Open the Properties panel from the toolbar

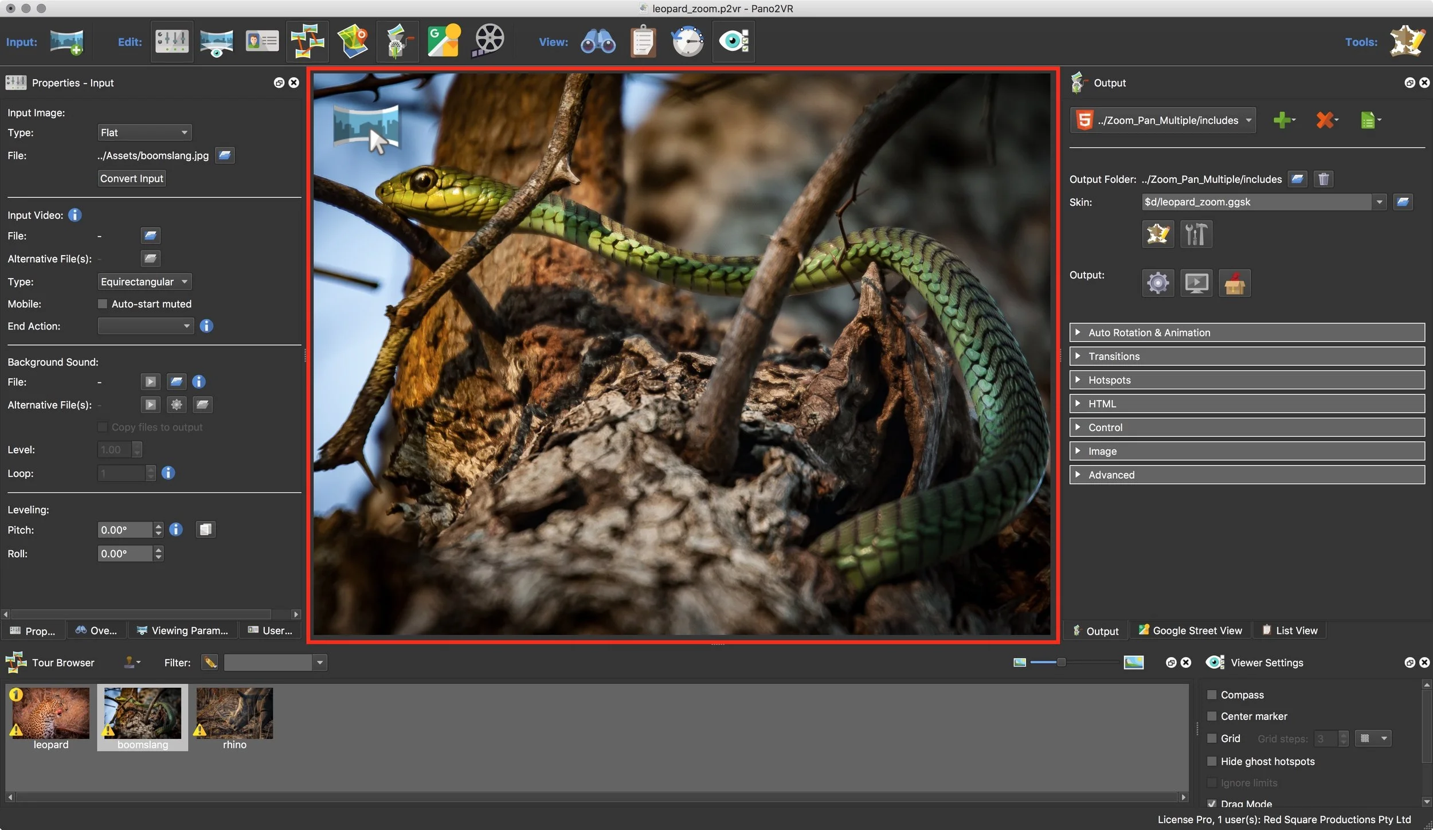point(172,42)
